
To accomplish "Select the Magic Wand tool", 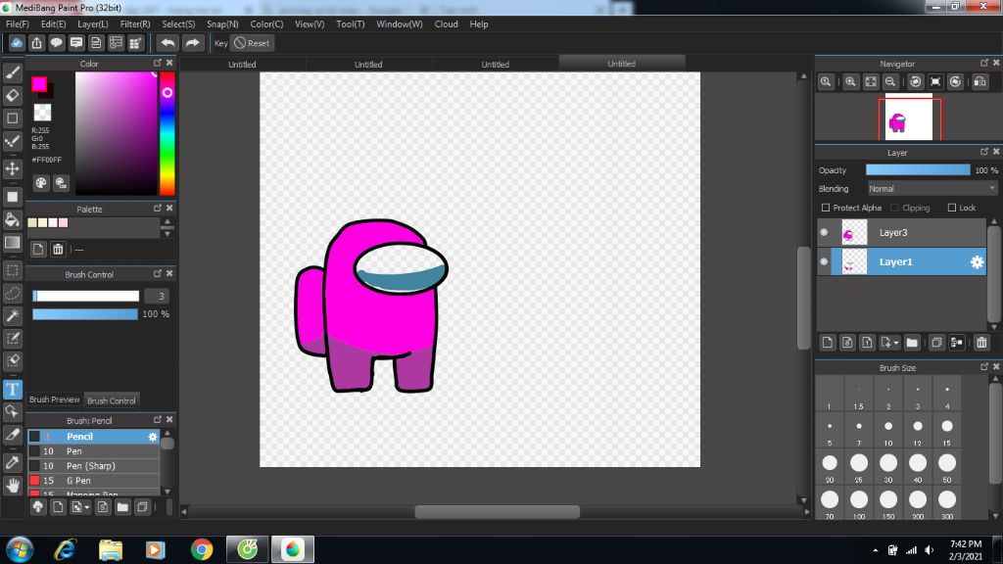I will (x=12, y=315).
